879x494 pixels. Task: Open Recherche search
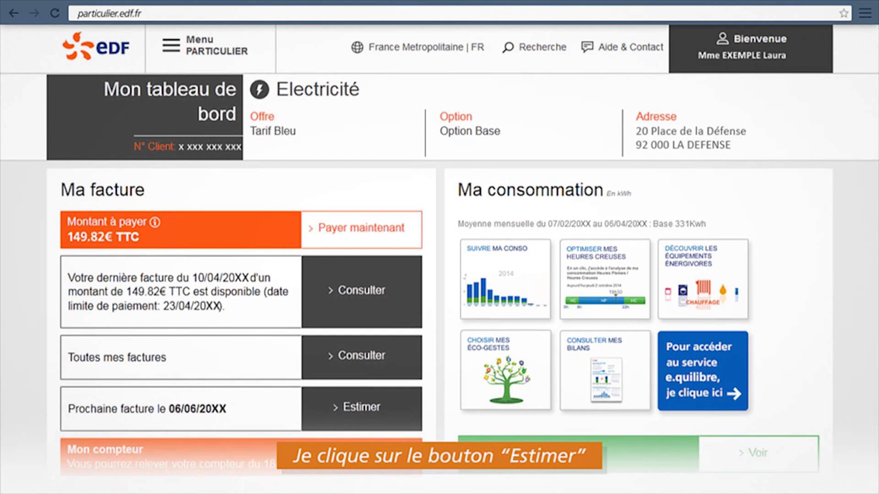[534, 47]
